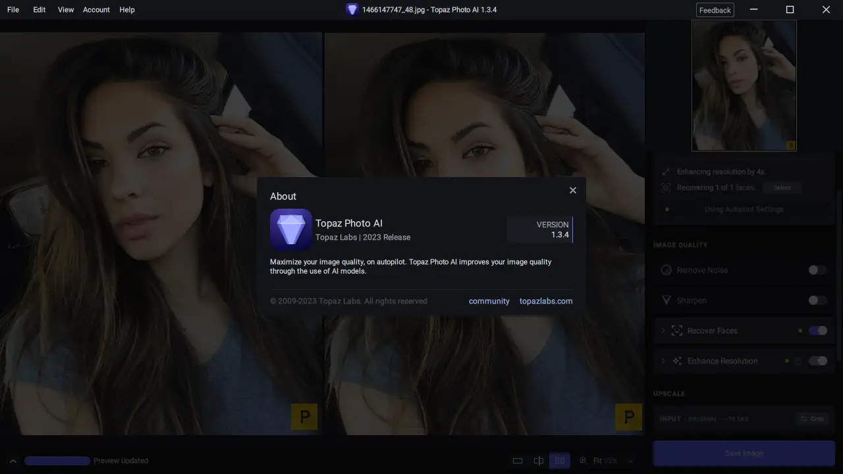Toggle the Remove Noise switch
Screen dimensions: 843x474
(817, 270)
